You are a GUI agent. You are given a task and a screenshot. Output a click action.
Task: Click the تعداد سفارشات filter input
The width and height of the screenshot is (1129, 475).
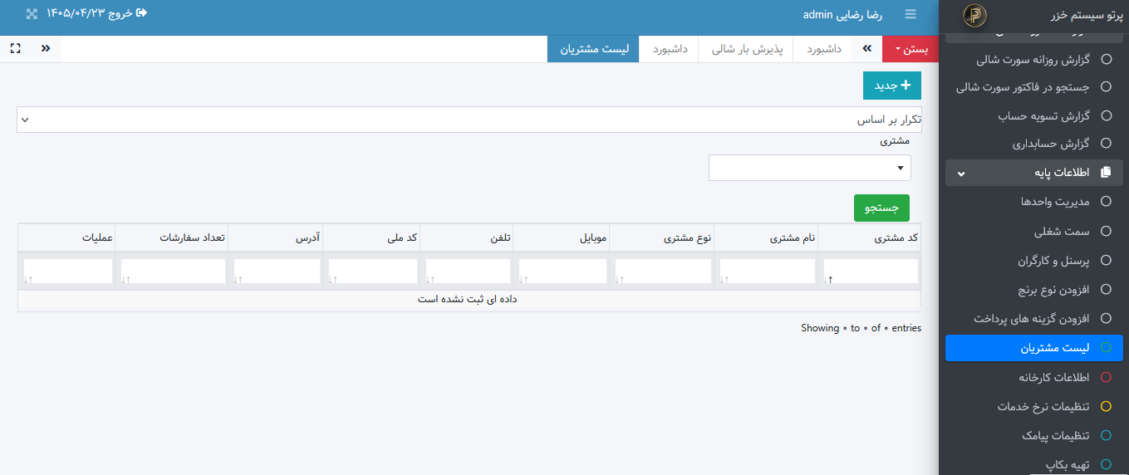(174, 272)
